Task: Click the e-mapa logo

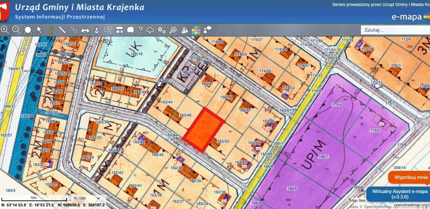Action: [407, 17]
